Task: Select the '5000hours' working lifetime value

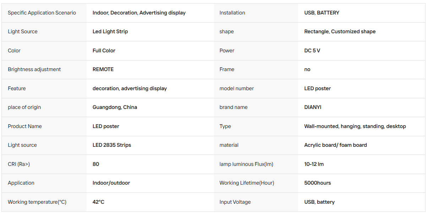Action: pyautogui.click(x=318, y=183)
